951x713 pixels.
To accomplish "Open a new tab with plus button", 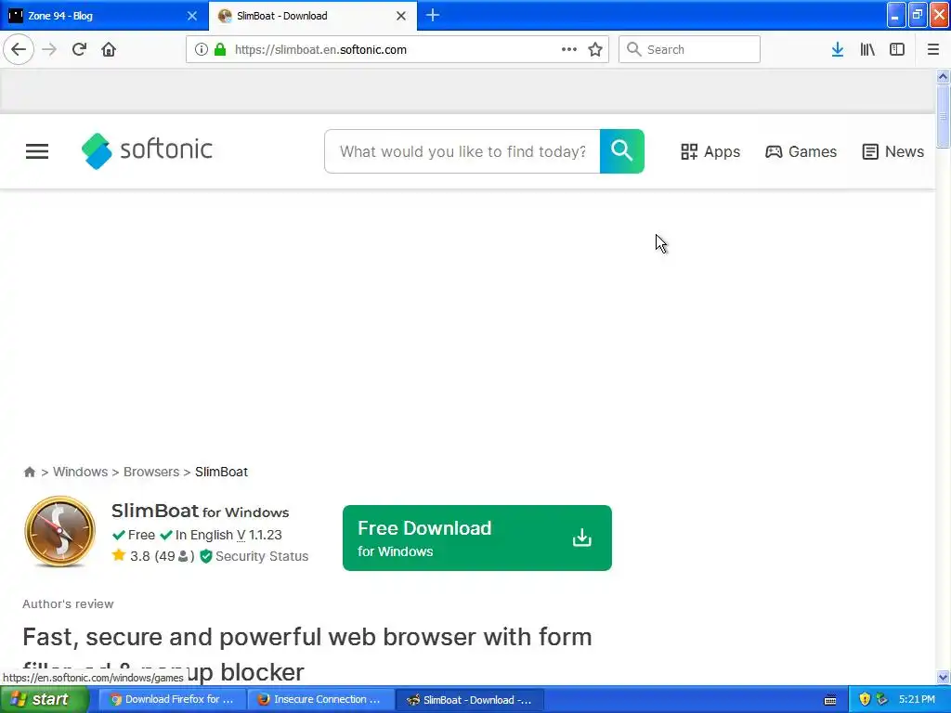I will 433,15.
